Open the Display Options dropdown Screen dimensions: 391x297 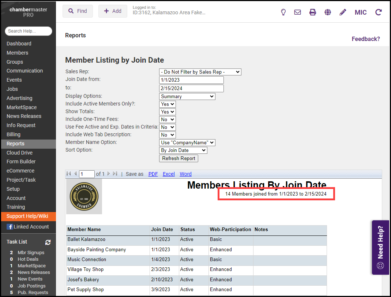pos(187,97)
